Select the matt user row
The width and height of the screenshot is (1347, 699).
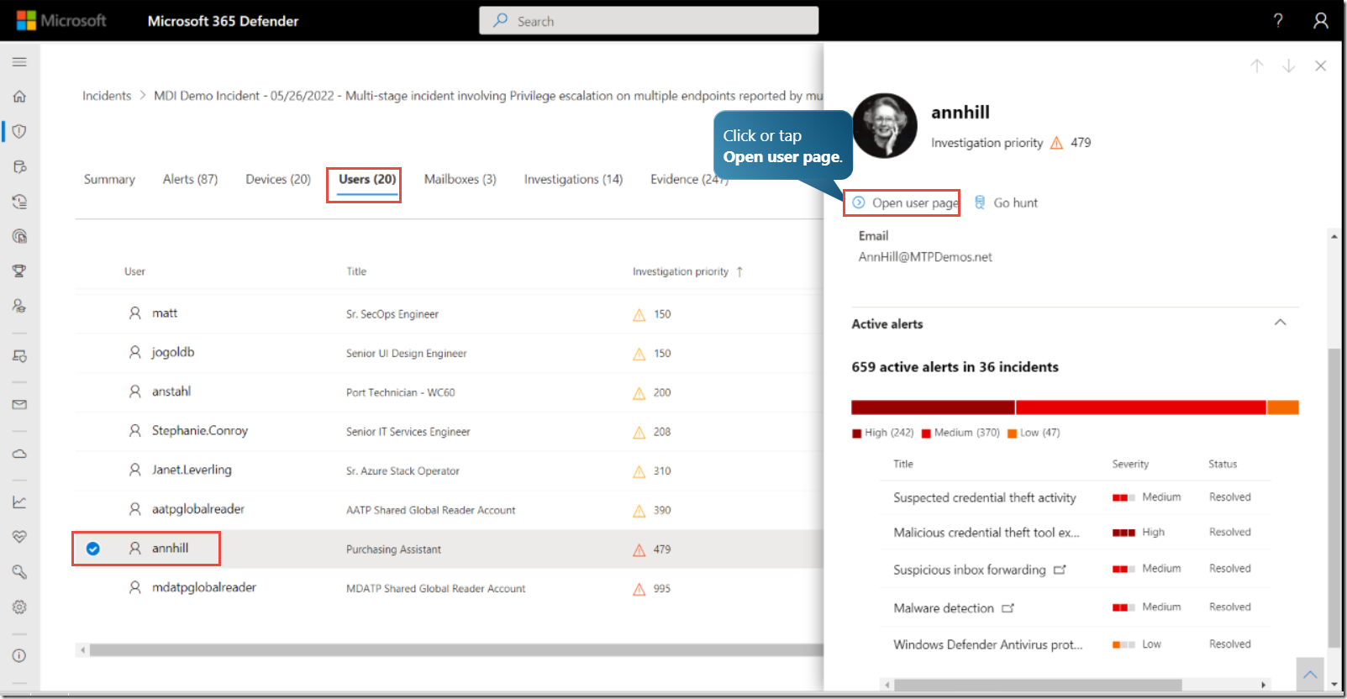pyautogui.click(x=450, y=313)
